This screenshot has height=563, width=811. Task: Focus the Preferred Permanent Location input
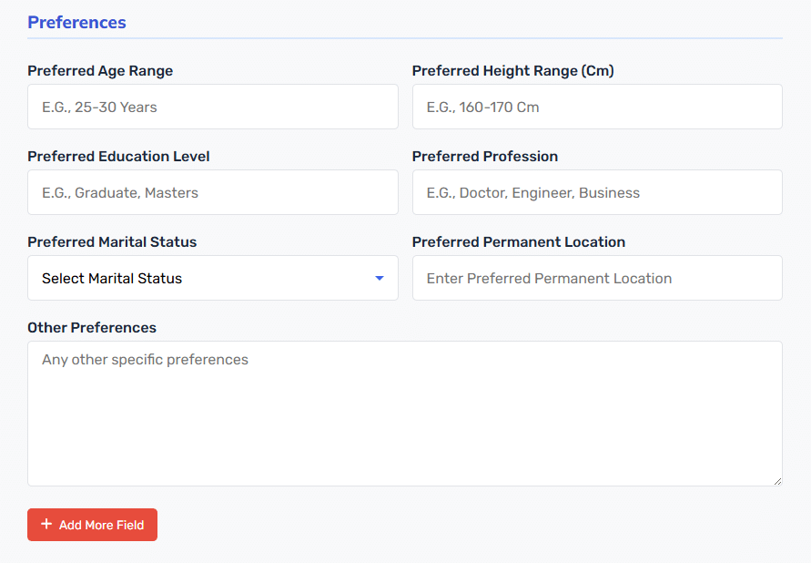click(x=597, y=278)
